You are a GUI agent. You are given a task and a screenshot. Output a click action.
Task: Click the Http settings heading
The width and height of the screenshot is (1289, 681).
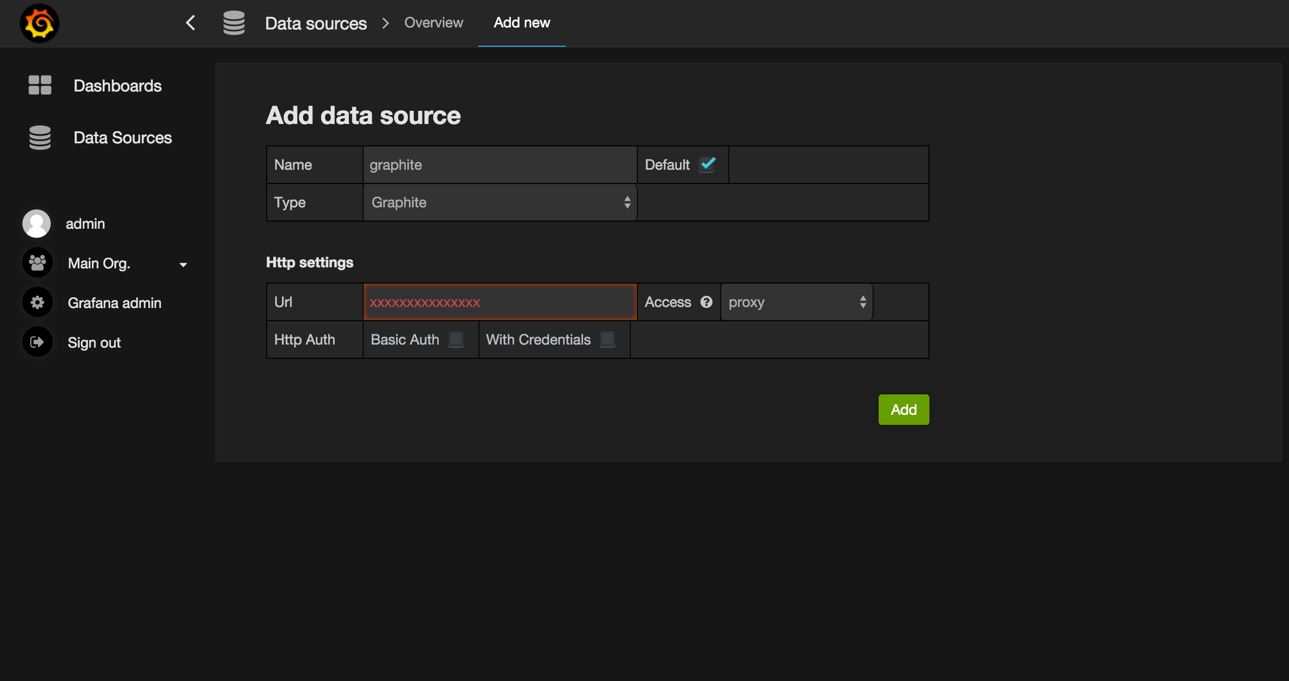310,262
